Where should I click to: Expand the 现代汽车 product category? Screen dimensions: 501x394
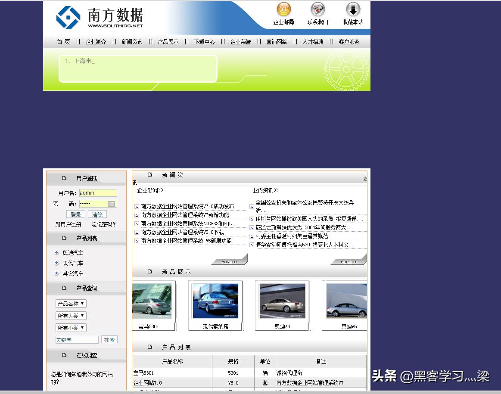tap(56, 263)
